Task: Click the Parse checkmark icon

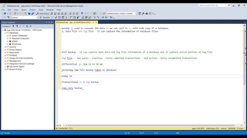Action: pos(56,17)
